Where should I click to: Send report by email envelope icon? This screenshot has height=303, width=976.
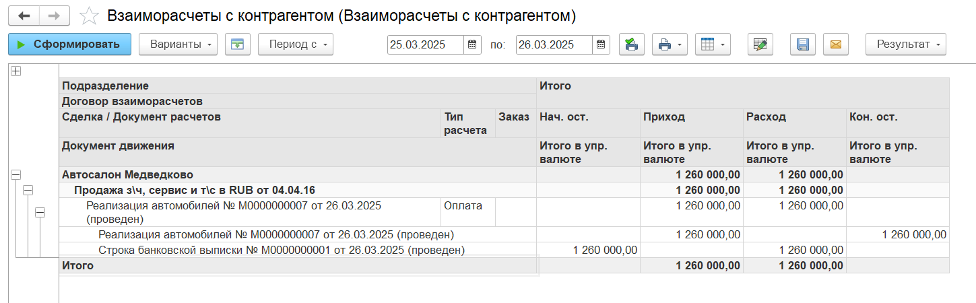pyautogui.click(x=835, y=44)
